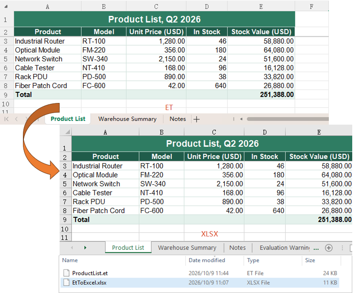
Task: Click 2026/10/9 11:44 date entry
Action: click(209, 273)
